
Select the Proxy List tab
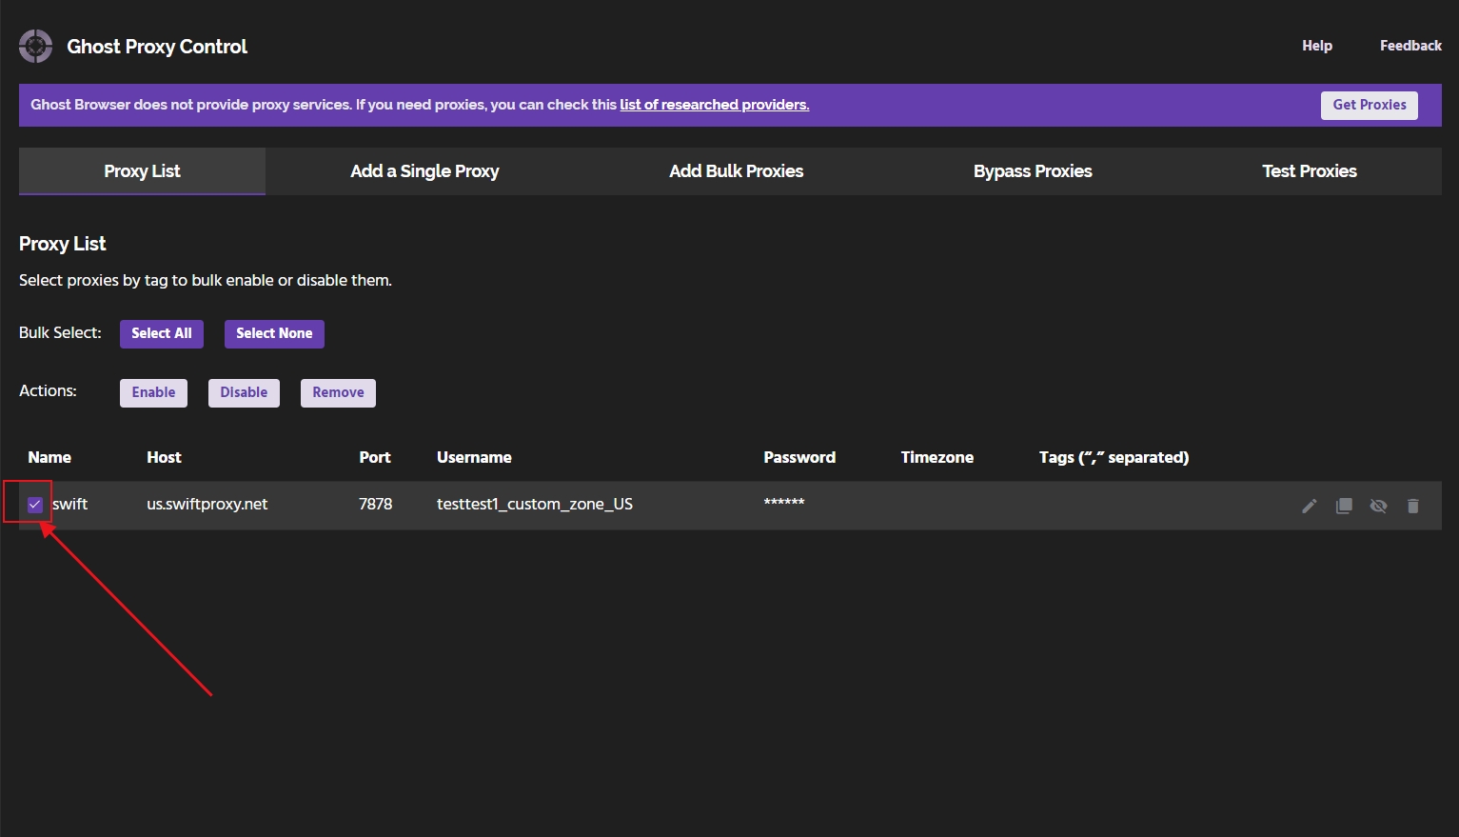(x=142, y=171)
